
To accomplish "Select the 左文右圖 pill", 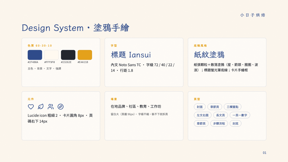I will [x=202, y=115].
